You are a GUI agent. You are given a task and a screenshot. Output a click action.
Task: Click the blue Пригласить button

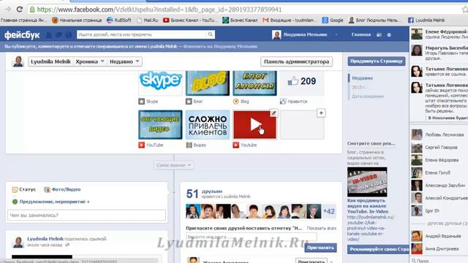click(x=320, y=248)
